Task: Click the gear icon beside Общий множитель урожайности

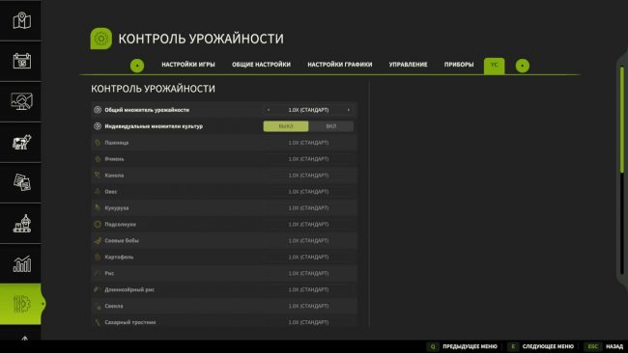Action: click(98, 110)
